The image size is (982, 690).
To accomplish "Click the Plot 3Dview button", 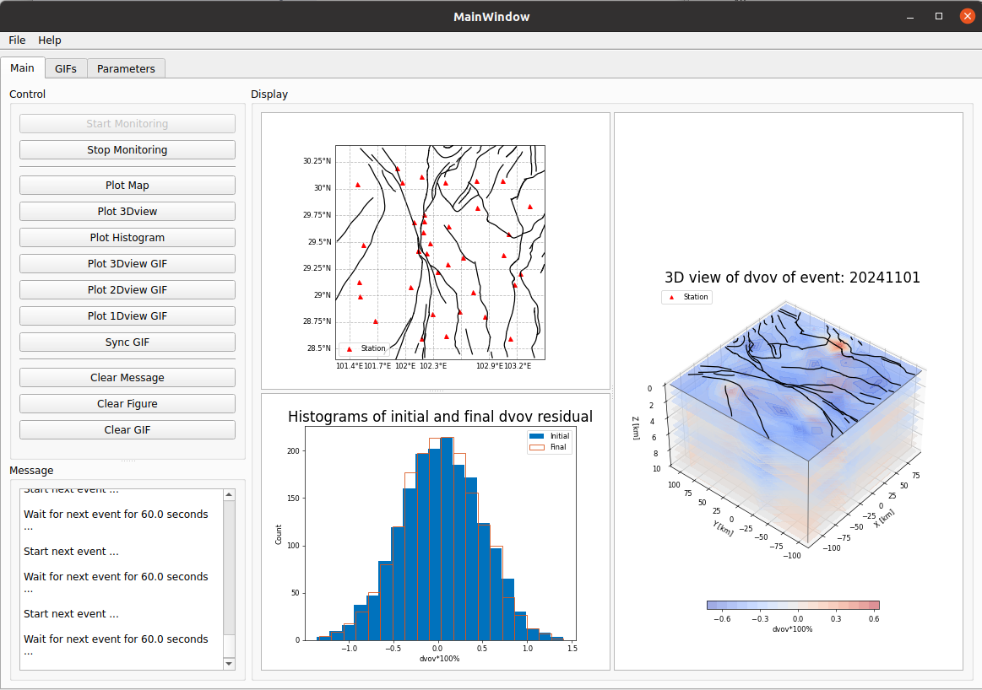I will (127, 212).
